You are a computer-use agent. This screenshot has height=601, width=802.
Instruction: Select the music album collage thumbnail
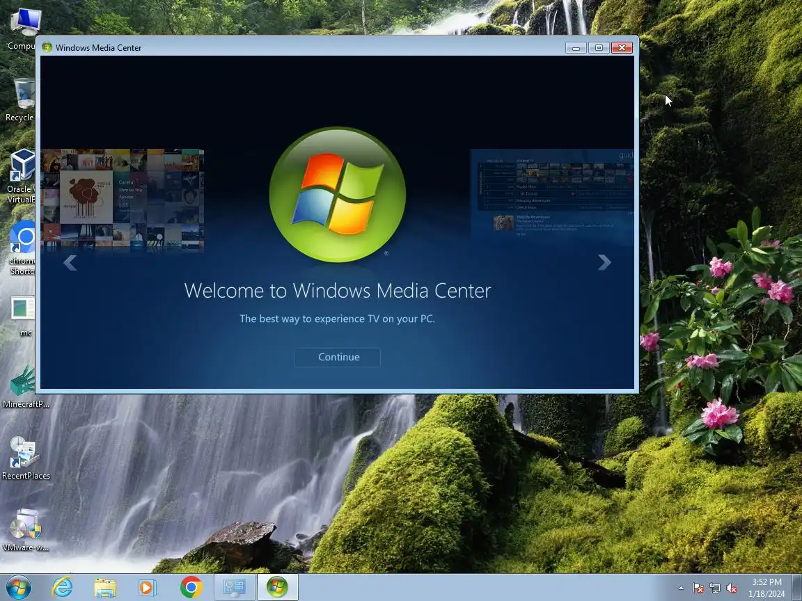123,198
